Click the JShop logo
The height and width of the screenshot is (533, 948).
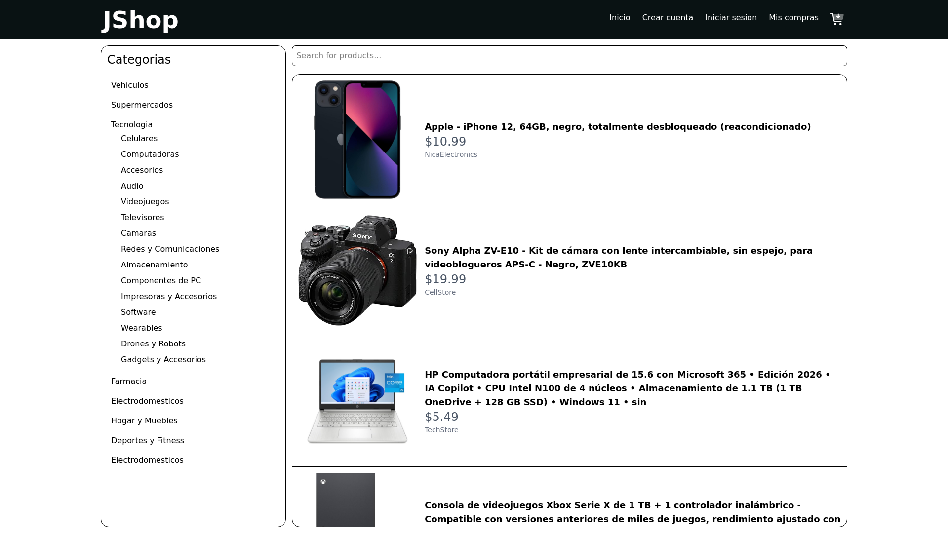(x=140, y=20)
